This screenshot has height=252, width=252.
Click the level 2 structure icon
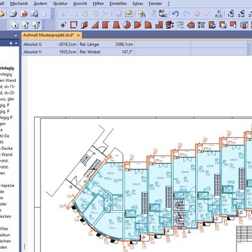pyautogui.click(x=241, y=14)
